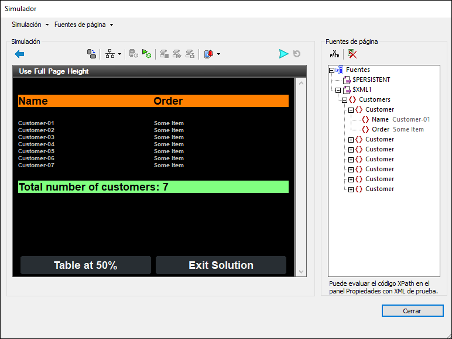Open the dropdown arrow beside the bell icon
The height and width of the screenshot is (339, 452).
(219, 54)
